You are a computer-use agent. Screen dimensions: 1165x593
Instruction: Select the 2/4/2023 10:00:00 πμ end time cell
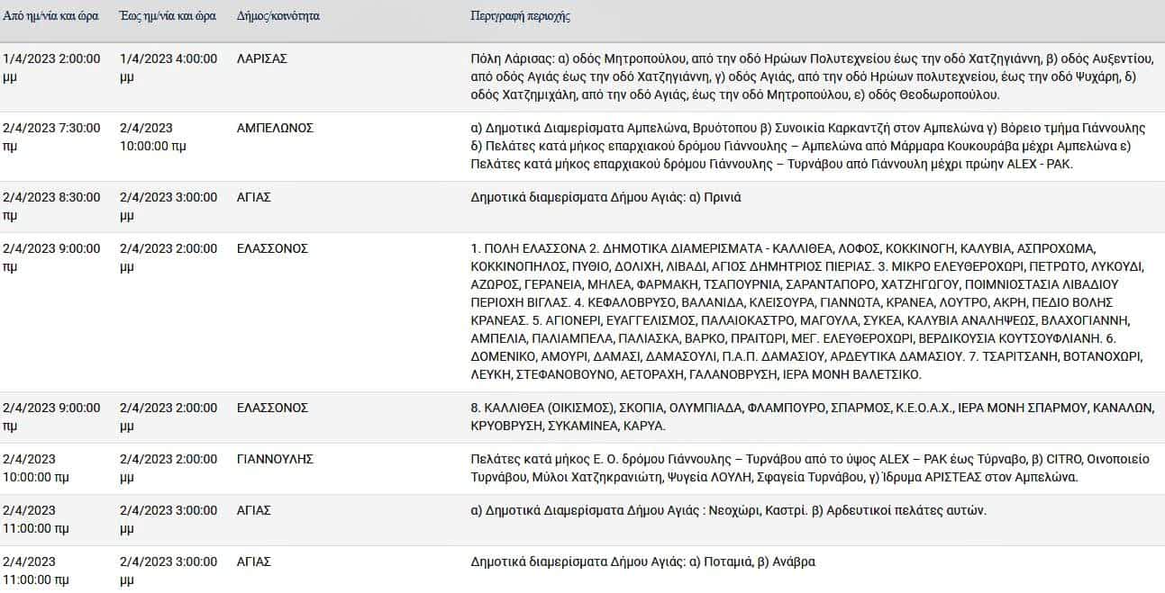(x=153, y=137)
